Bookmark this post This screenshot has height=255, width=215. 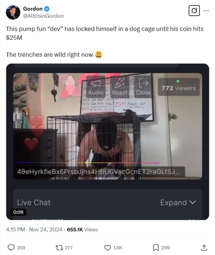156,248
